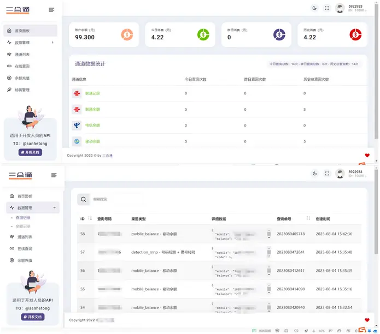Expand the 5922933 account dropdown in lower records view
380x334 pixels.
(x=357, y=174)
